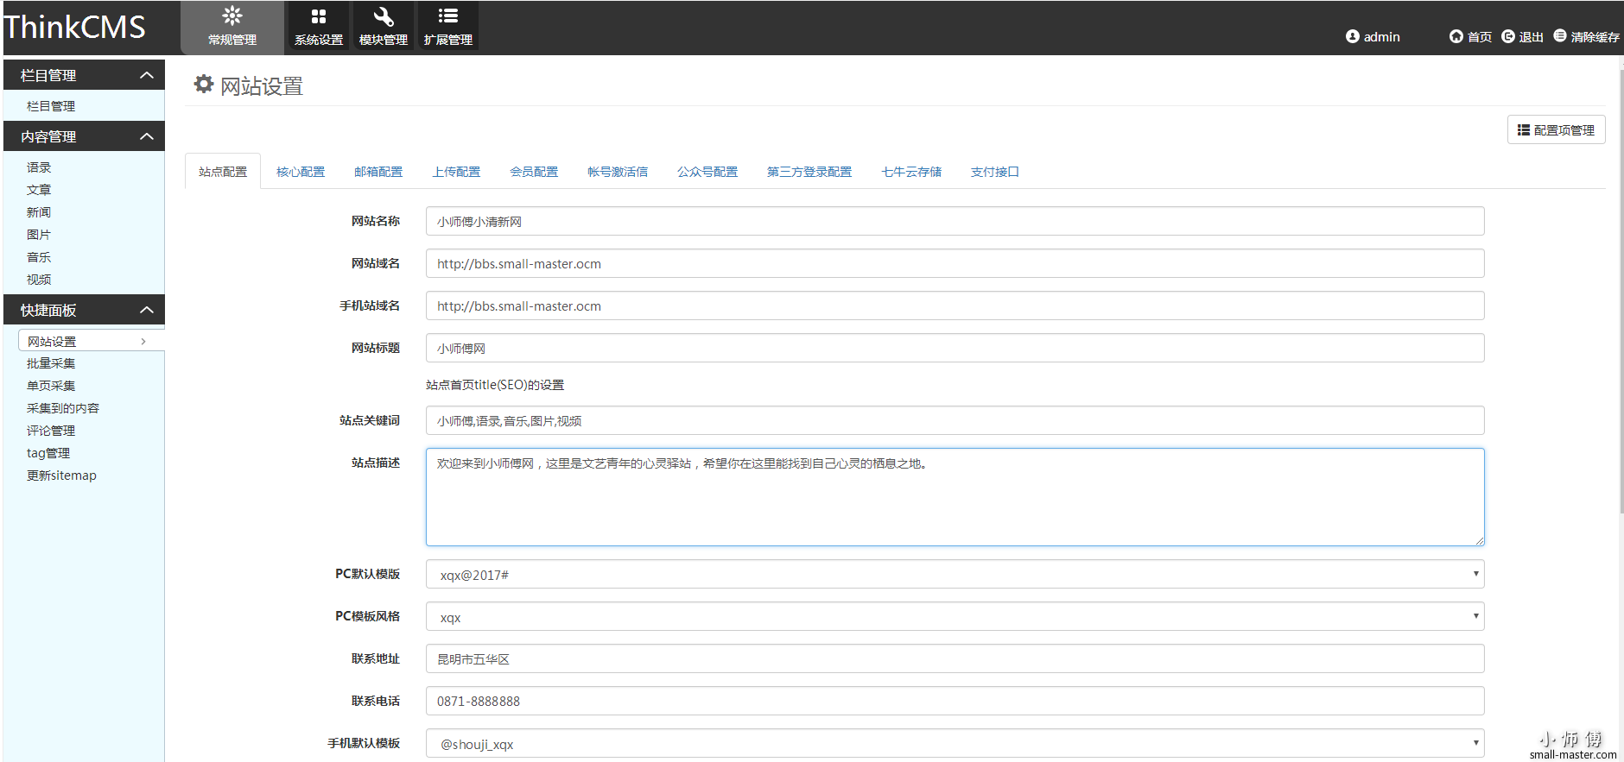Open 采集到的内容 in sidebar
The width and height of the screenshot is (1624, 762).
(x=63, y=408)
